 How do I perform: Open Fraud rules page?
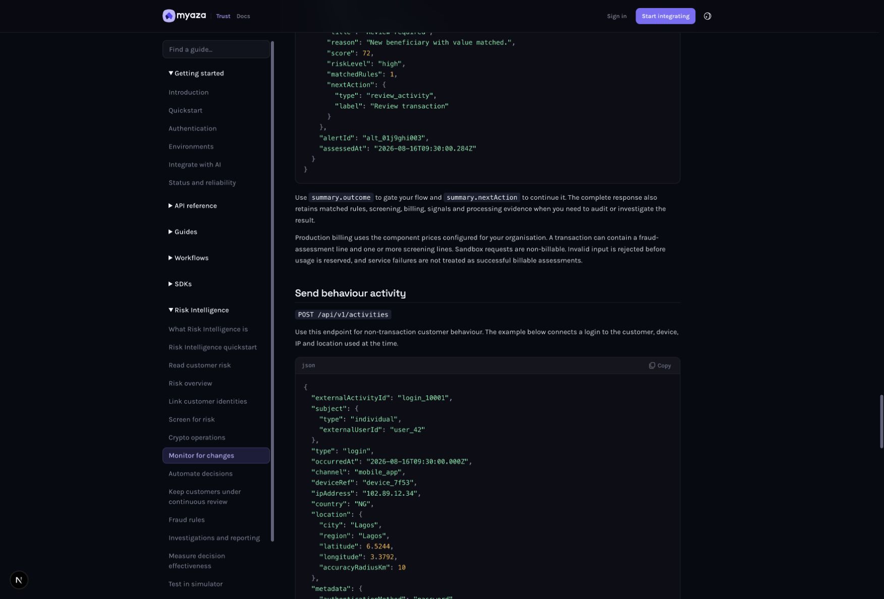click(187, 520)
